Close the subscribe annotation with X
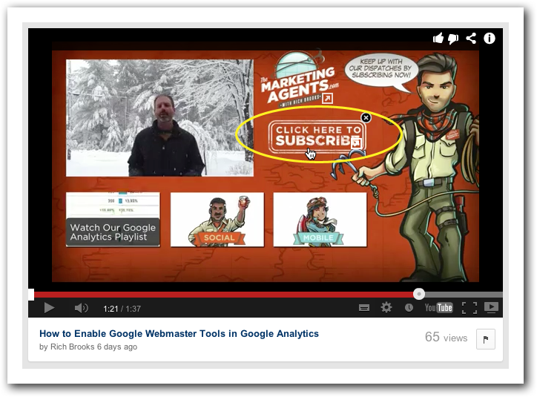 (366, 118)
